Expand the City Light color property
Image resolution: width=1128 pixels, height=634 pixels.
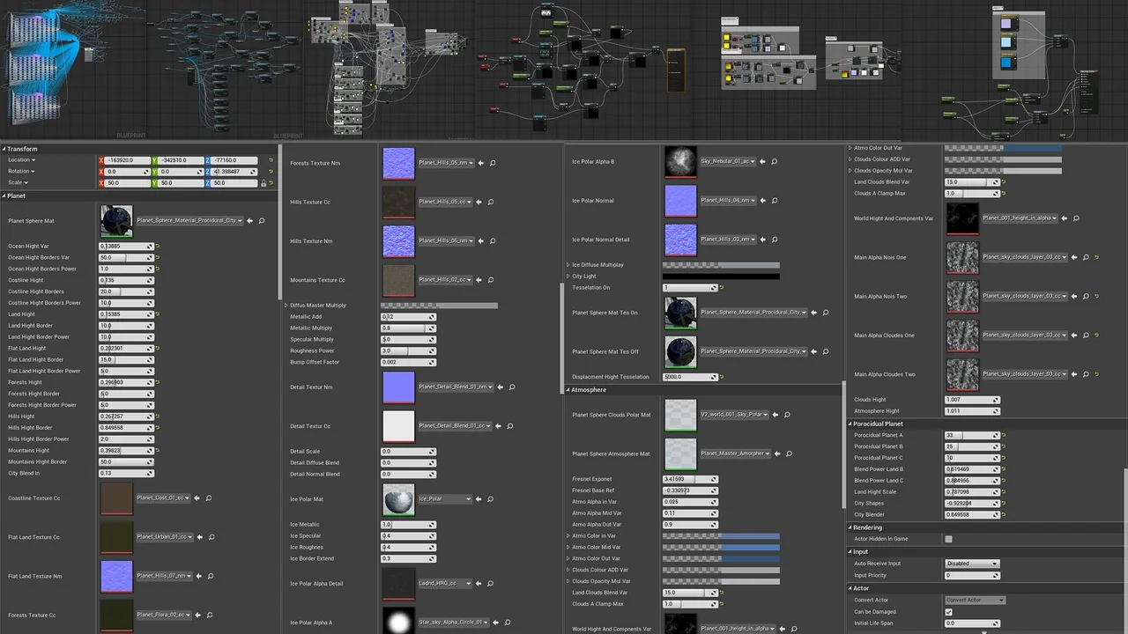[568, 276]
